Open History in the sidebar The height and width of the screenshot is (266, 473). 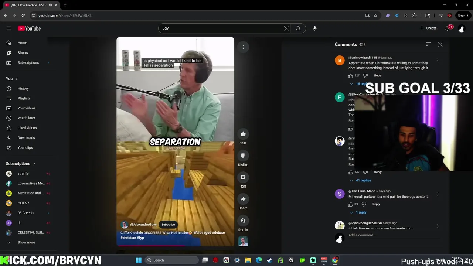point(23,88)
